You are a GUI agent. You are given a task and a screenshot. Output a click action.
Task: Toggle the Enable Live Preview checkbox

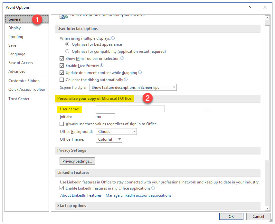(x=62, y=66)
